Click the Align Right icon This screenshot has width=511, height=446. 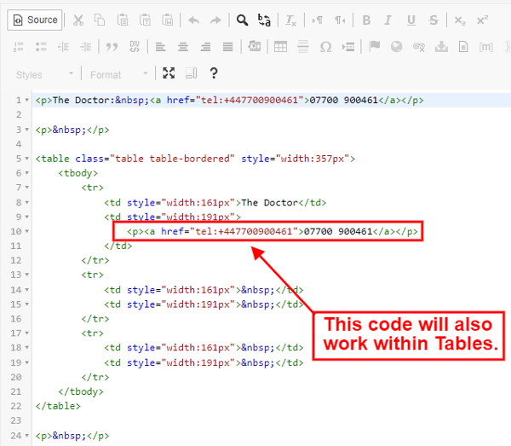[205, 47]
